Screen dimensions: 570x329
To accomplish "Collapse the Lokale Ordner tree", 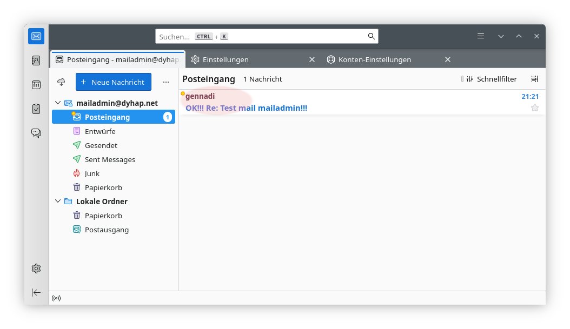I will (58, 202).
